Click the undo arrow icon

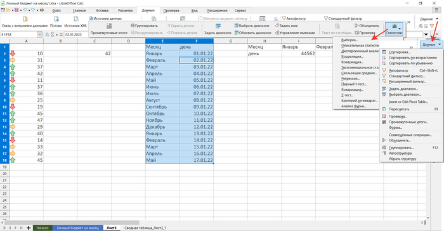pyautogui.click(x=25, y=10)
